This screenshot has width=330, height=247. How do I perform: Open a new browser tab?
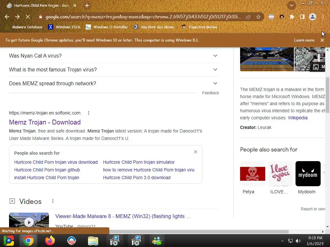tap(87, 5)
